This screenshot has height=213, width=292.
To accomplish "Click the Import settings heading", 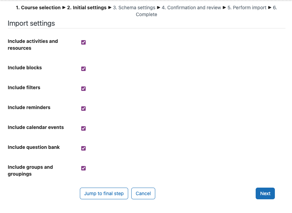I will click(x=31, y=23).
